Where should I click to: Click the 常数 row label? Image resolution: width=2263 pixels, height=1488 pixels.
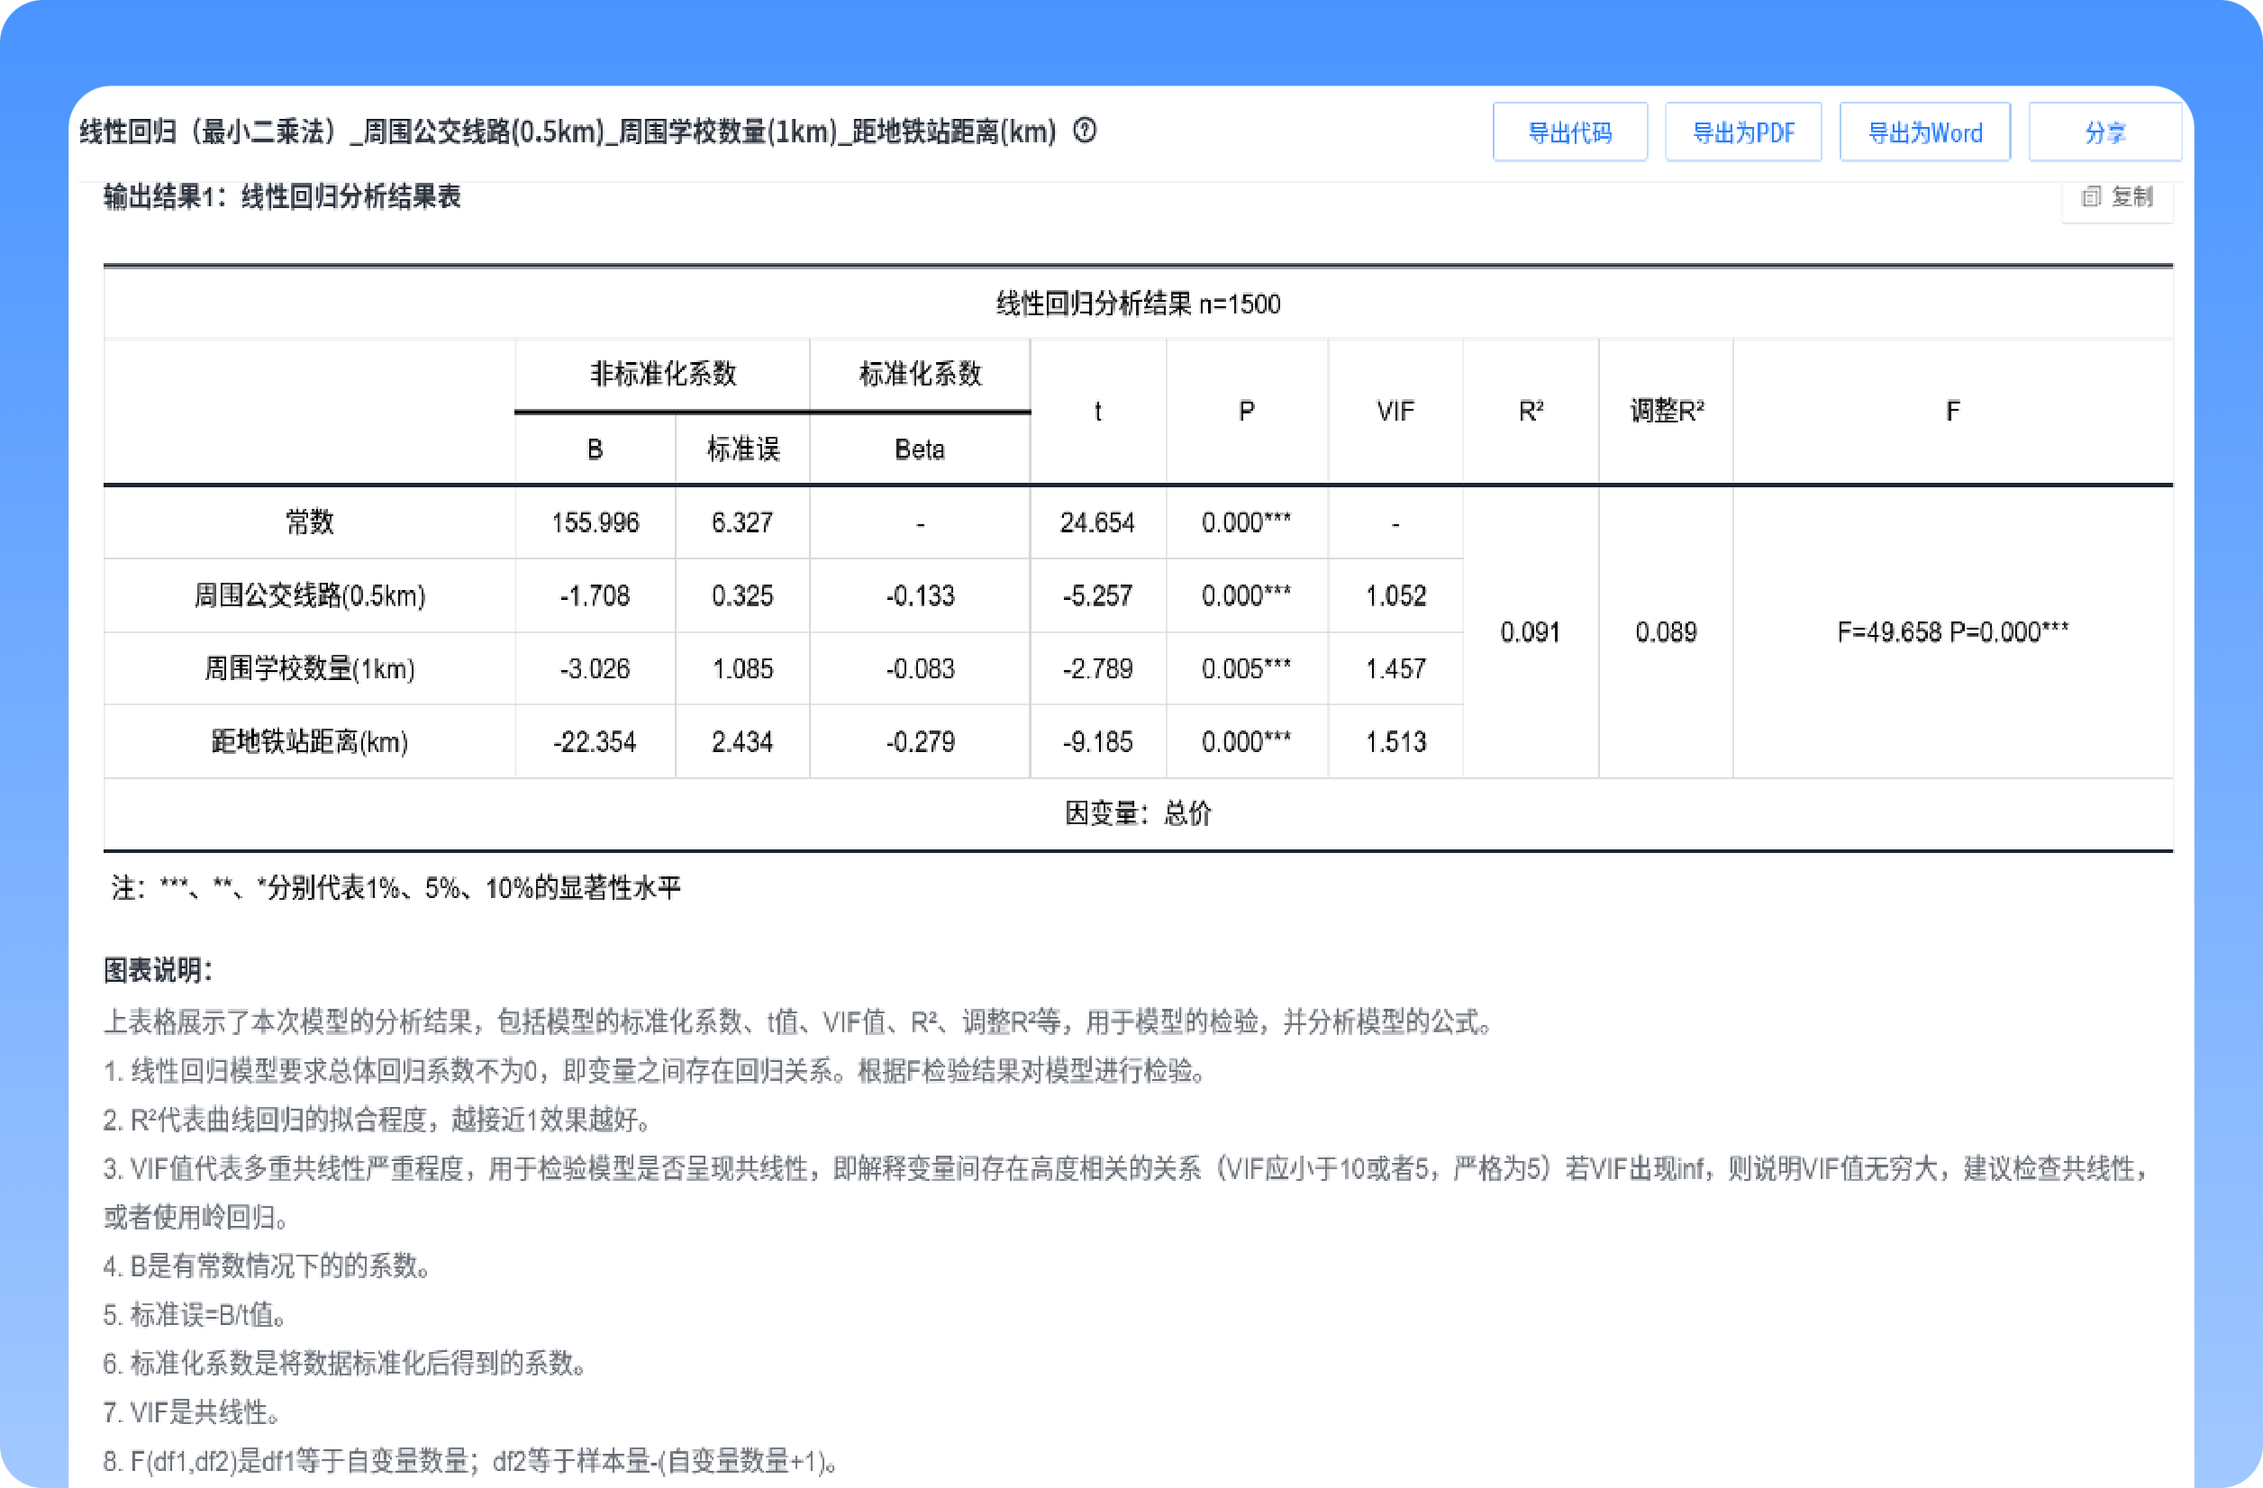(x=309, y=522)
